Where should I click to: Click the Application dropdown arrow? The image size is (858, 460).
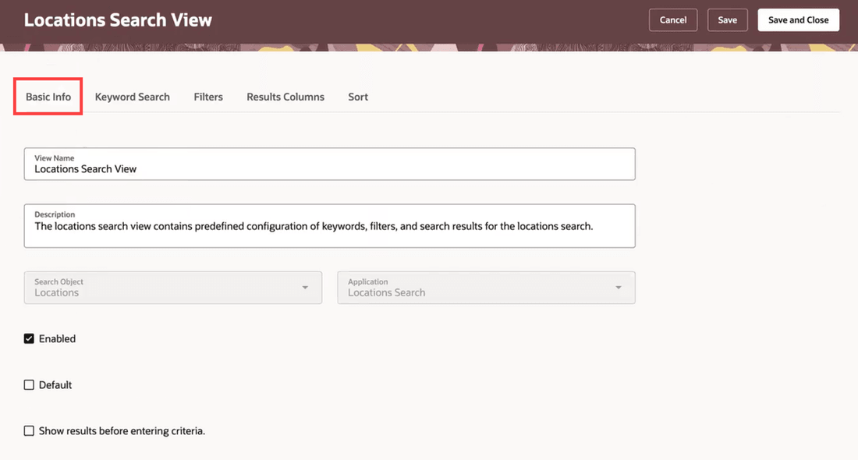point(619,288)
